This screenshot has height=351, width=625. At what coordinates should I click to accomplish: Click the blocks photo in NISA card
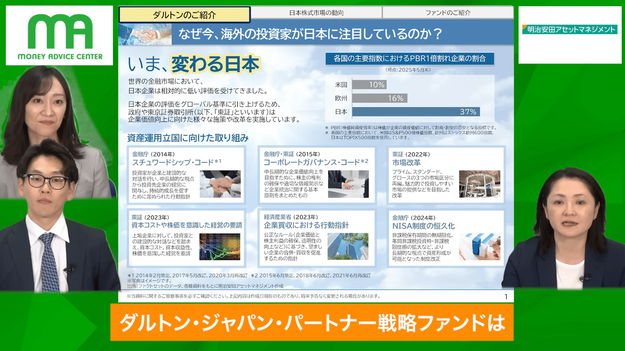click(x=480, y=246)
